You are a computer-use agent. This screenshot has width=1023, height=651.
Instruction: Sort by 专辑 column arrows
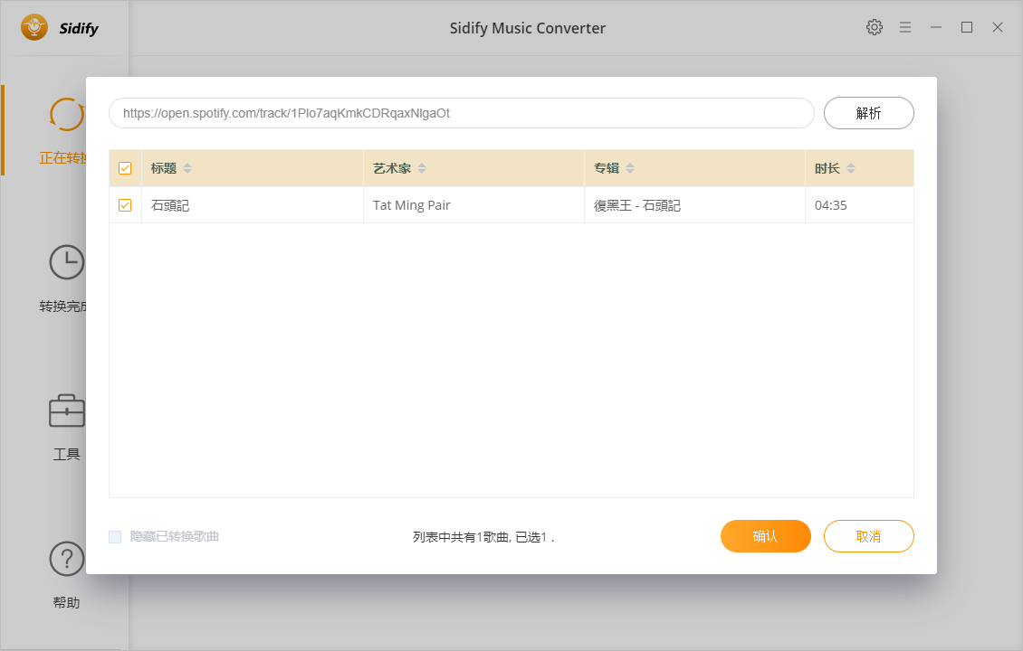click(x=630, y=168)
